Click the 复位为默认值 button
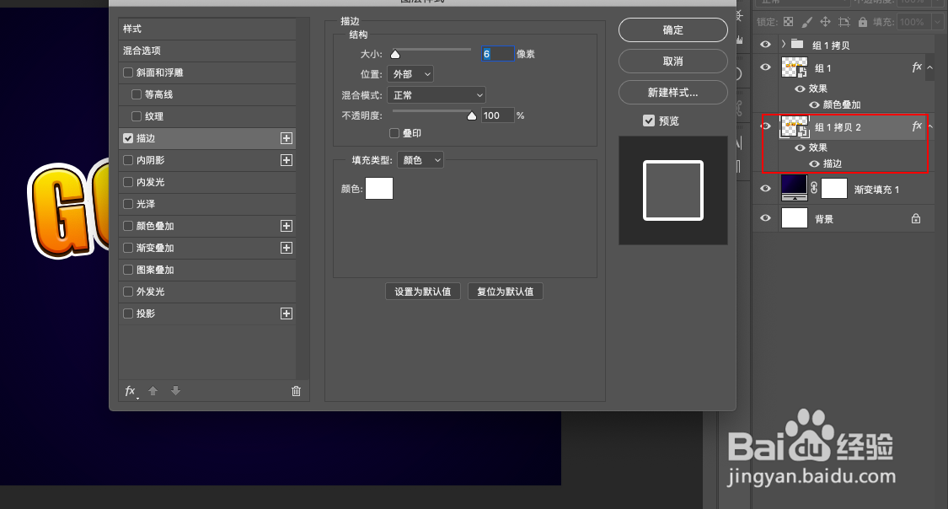The width and height of the screenshot is (948, 509). pyautogui.click(x=506, y=292)
